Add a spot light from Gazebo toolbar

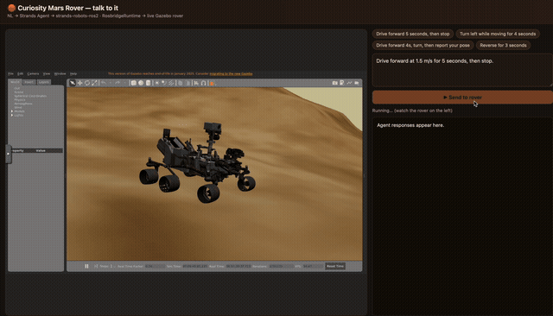[x=164, y=83]
